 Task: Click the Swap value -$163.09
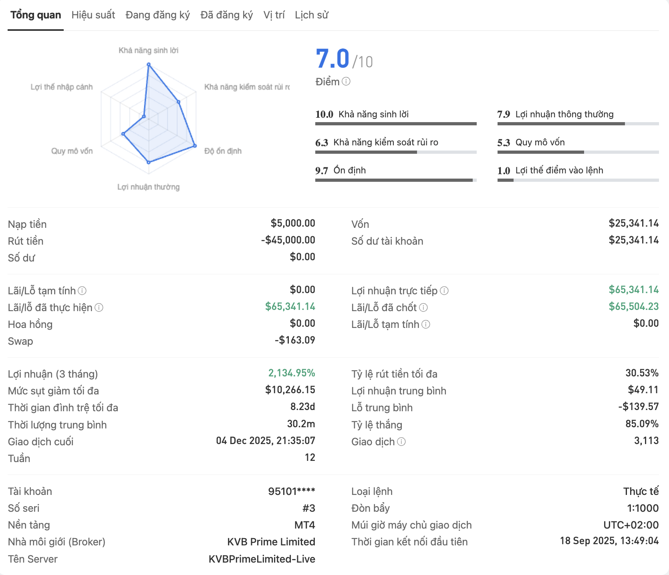click(295, 340)
